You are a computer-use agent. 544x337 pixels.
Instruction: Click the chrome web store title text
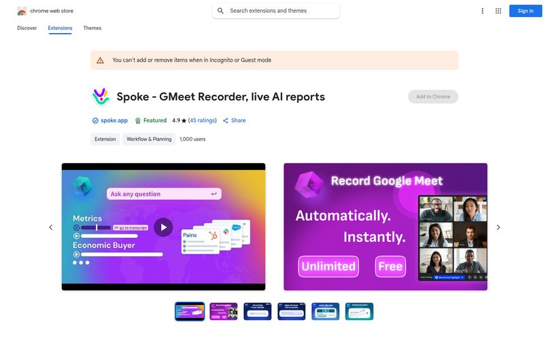coord(52,11)
